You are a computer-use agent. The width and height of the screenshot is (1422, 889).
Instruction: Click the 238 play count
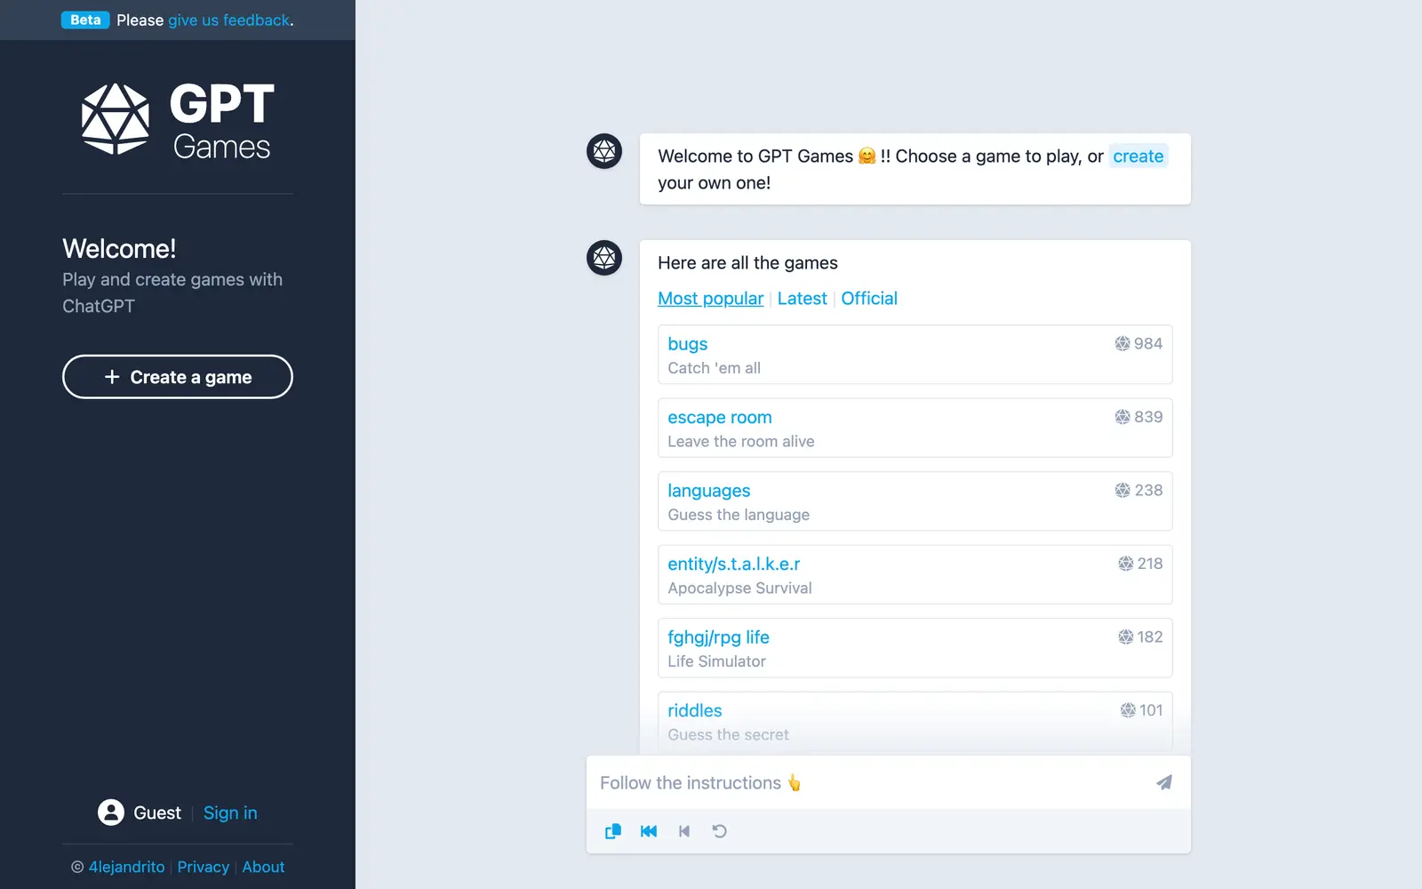tap(1148, 490)
